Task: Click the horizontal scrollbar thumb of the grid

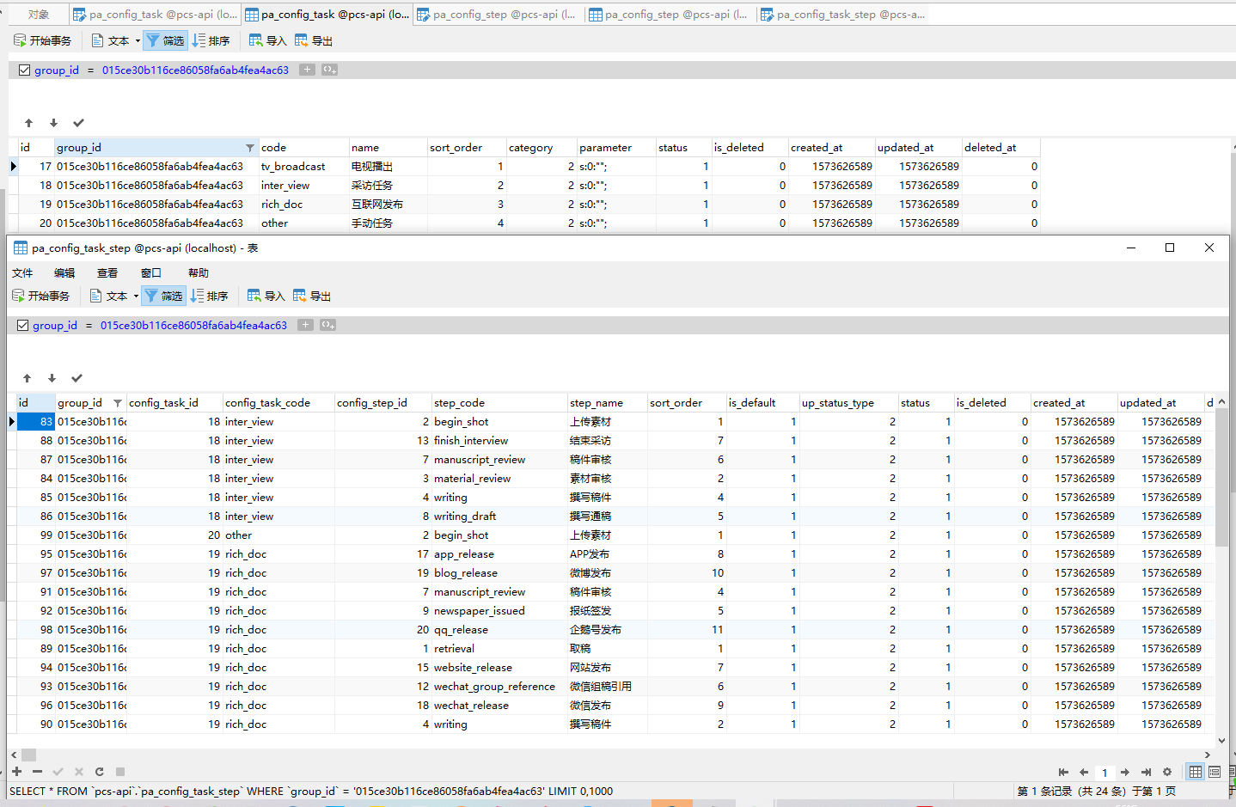Action: 28,755
